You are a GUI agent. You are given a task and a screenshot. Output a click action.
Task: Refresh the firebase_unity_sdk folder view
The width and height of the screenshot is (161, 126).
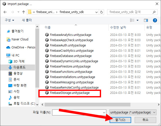(x=102, y=12)
